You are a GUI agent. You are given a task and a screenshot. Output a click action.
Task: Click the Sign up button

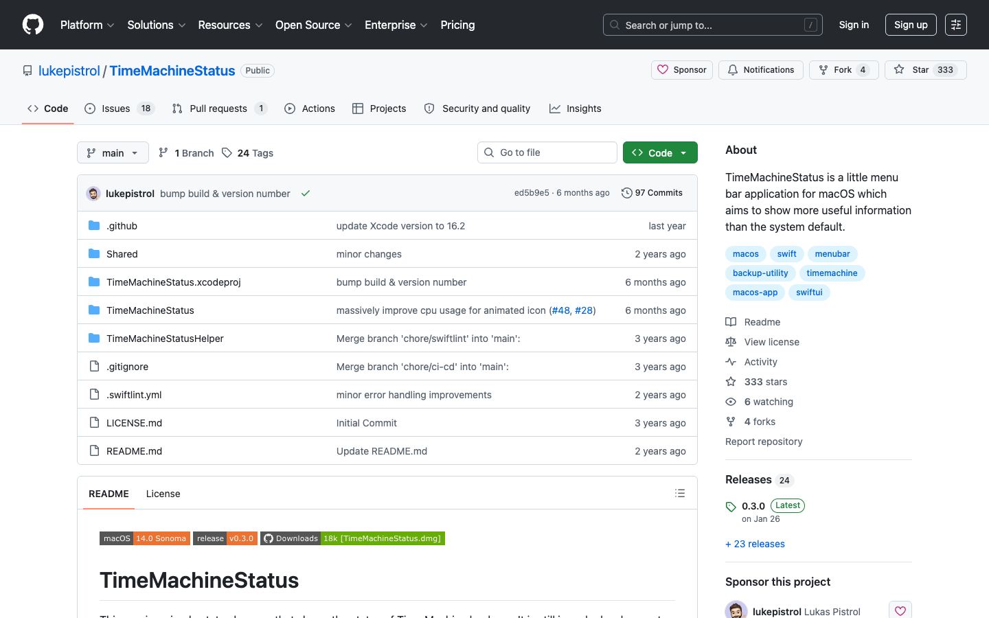point(911,25)
